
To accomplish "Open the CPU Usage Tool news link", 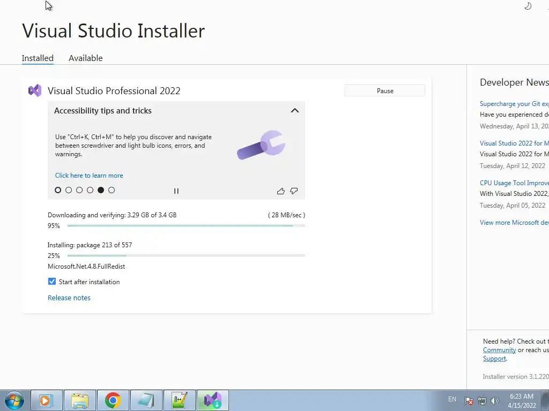I will pyautogui.click(x=514, y=183).
